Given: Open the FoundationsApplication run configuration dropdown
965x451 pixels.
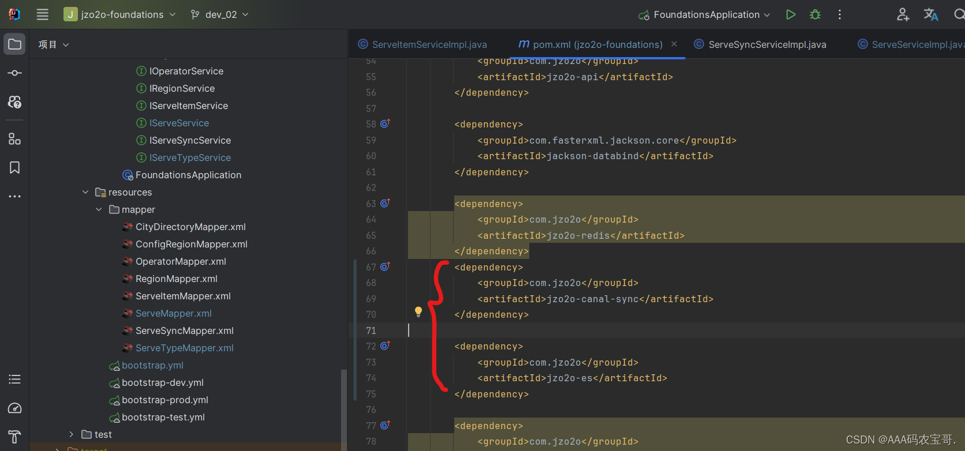Looking at the screenshot, I should point(704,14).
